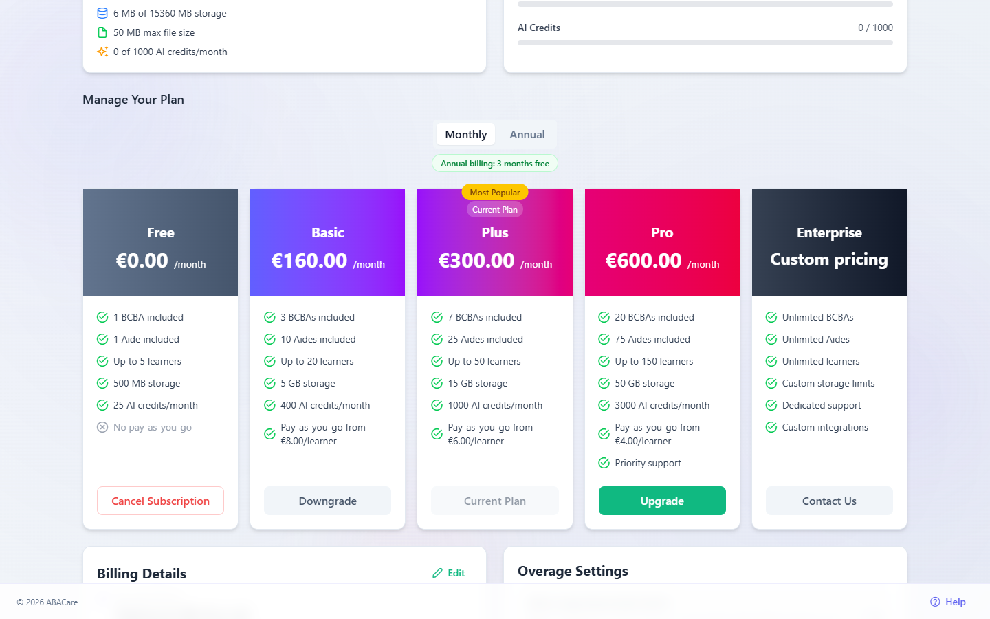The width and height of the screenshot is (990, 619).
Task: Click checkmark icon beside 400 AI credits/month
Action: coord(269,405)
